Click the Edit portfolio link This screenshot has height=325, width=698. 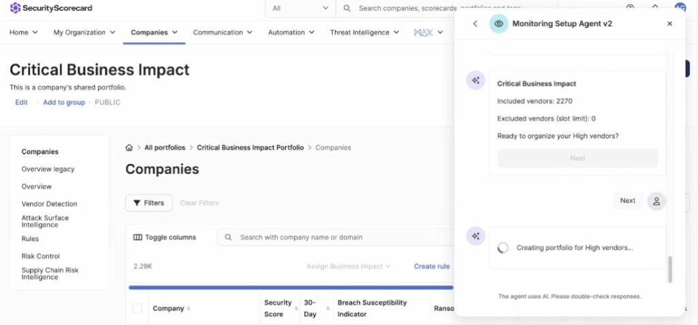[x=21, y=102]
